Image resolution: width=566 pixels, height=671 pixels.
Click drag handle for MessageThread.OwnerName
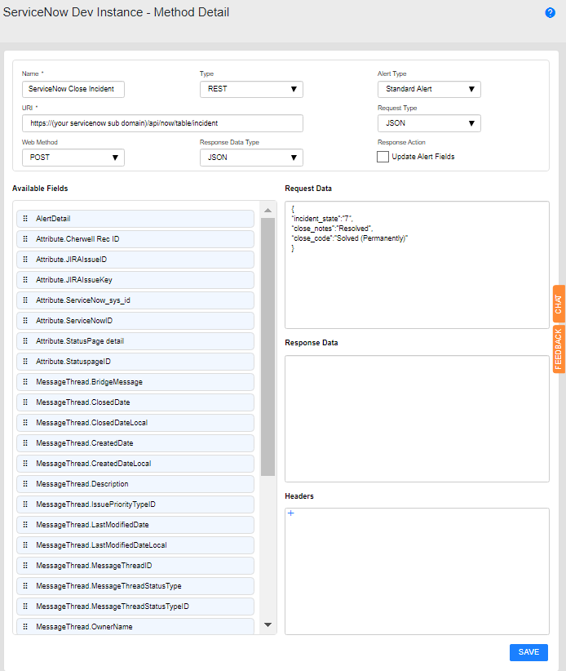25,627
